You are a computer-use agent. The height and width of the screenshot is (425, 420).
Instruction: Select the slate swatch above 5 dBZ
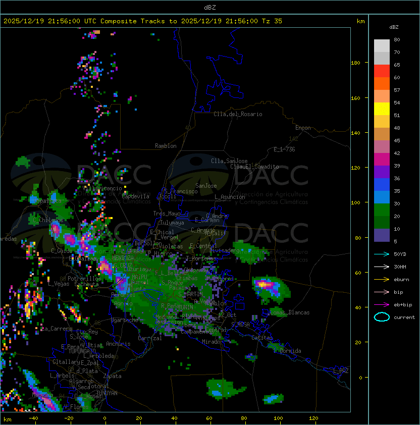point(382,235)
